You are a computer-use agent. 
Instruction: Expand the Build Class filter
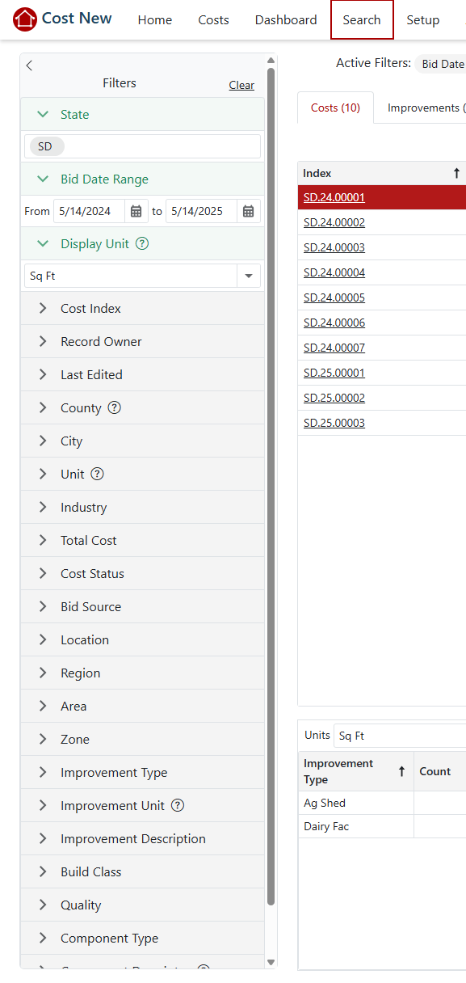tap(142, 872)
